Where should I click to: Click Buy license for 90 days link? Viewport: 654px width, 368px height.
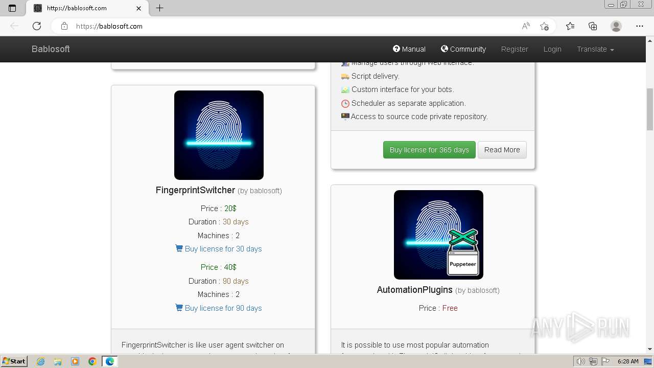219,308
